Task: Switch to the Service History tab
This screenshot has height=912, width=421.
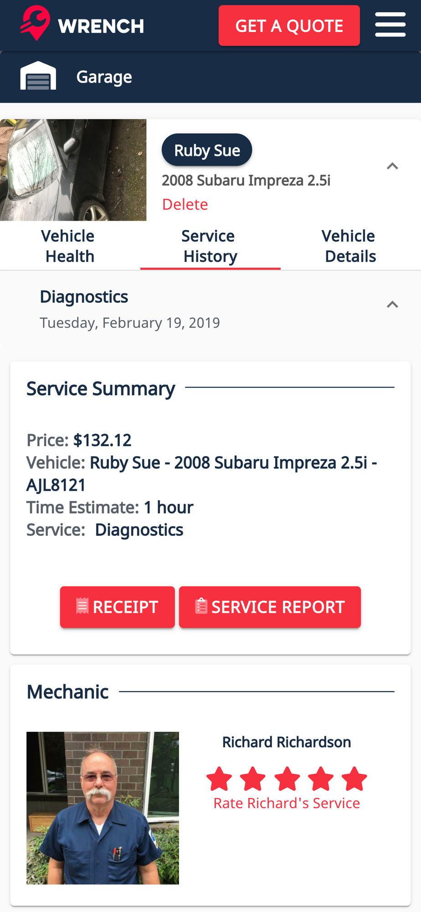Action: [x=210, y=246]
